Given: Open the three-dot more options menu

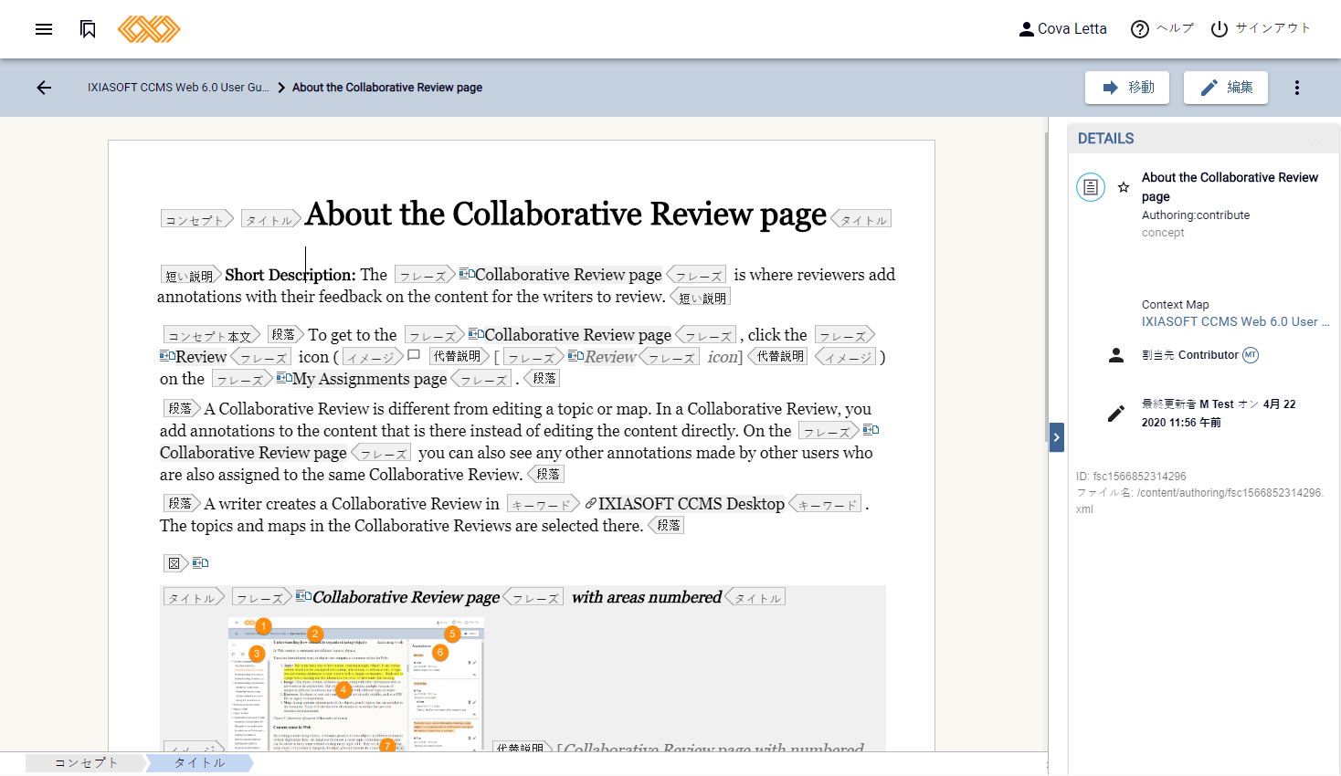Looking at the screenshot, I should click(x=1297, y=88).
